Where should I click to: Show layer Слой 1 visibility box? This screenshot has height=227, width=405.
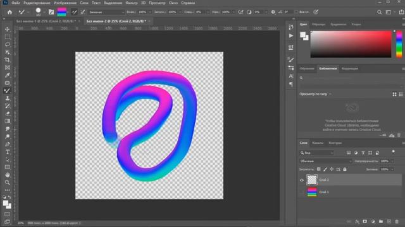[x=302, y=192]
